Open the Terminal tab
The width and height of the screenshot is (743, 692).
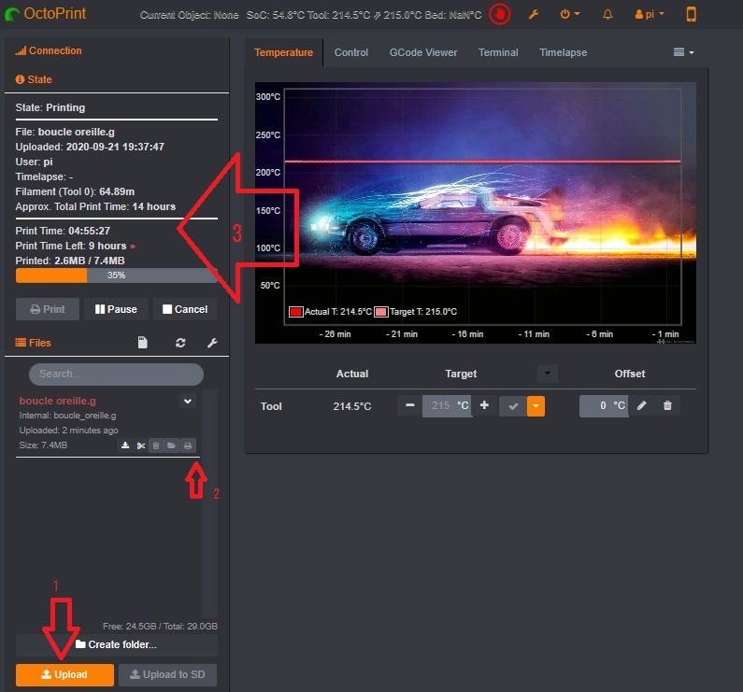(498, 52)
